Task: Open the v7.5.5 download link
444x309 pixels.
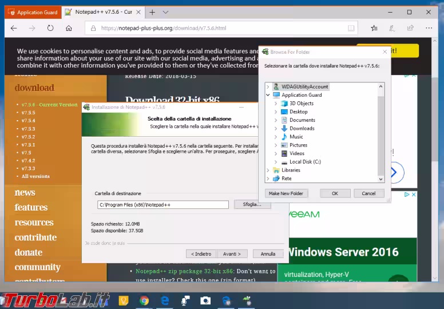Action: point(28,113)
